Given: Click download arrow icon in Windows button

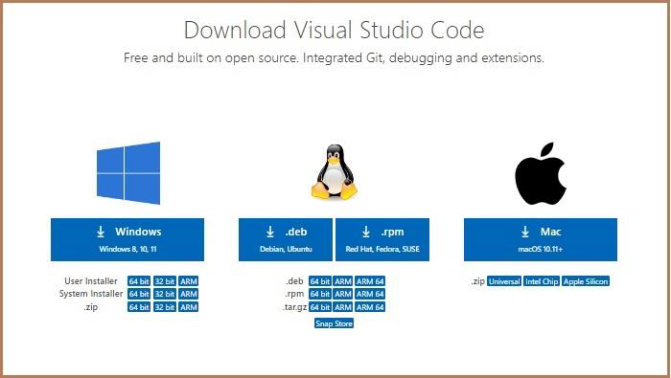Looking at the screenshot, I should click(x=100, y=232).
